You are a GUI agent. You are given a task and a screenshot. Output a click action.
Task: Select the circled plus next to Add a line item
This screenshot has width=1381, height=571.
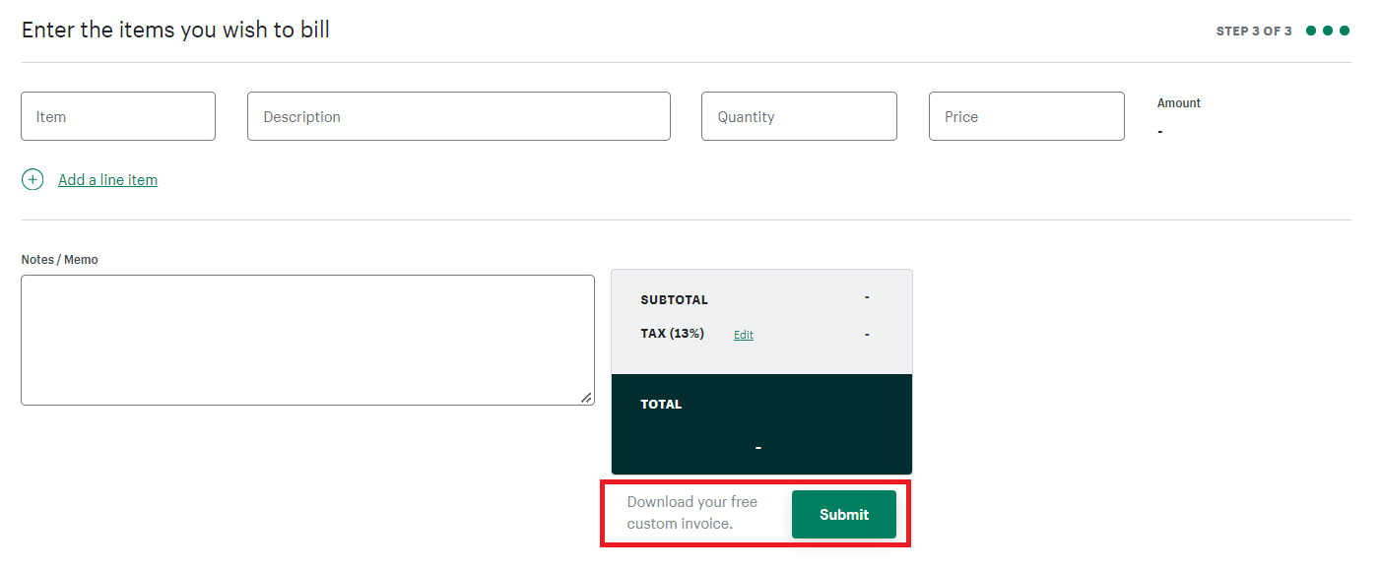point(33,179)
